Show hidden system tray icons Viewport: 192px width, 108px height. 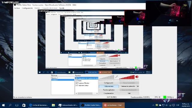pos(153,105)
